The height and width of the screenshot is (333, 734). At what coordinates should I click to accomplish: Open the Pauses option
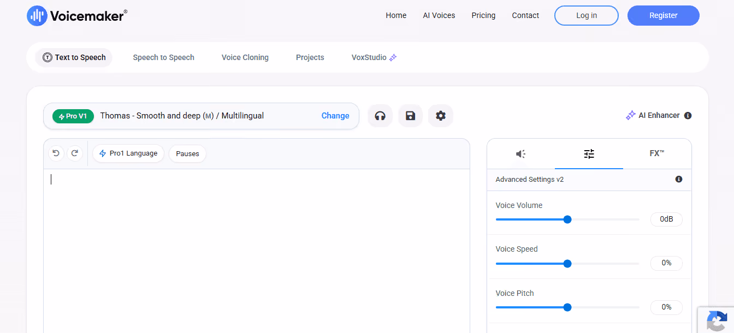pyautogui.click(x=187, y=153)
